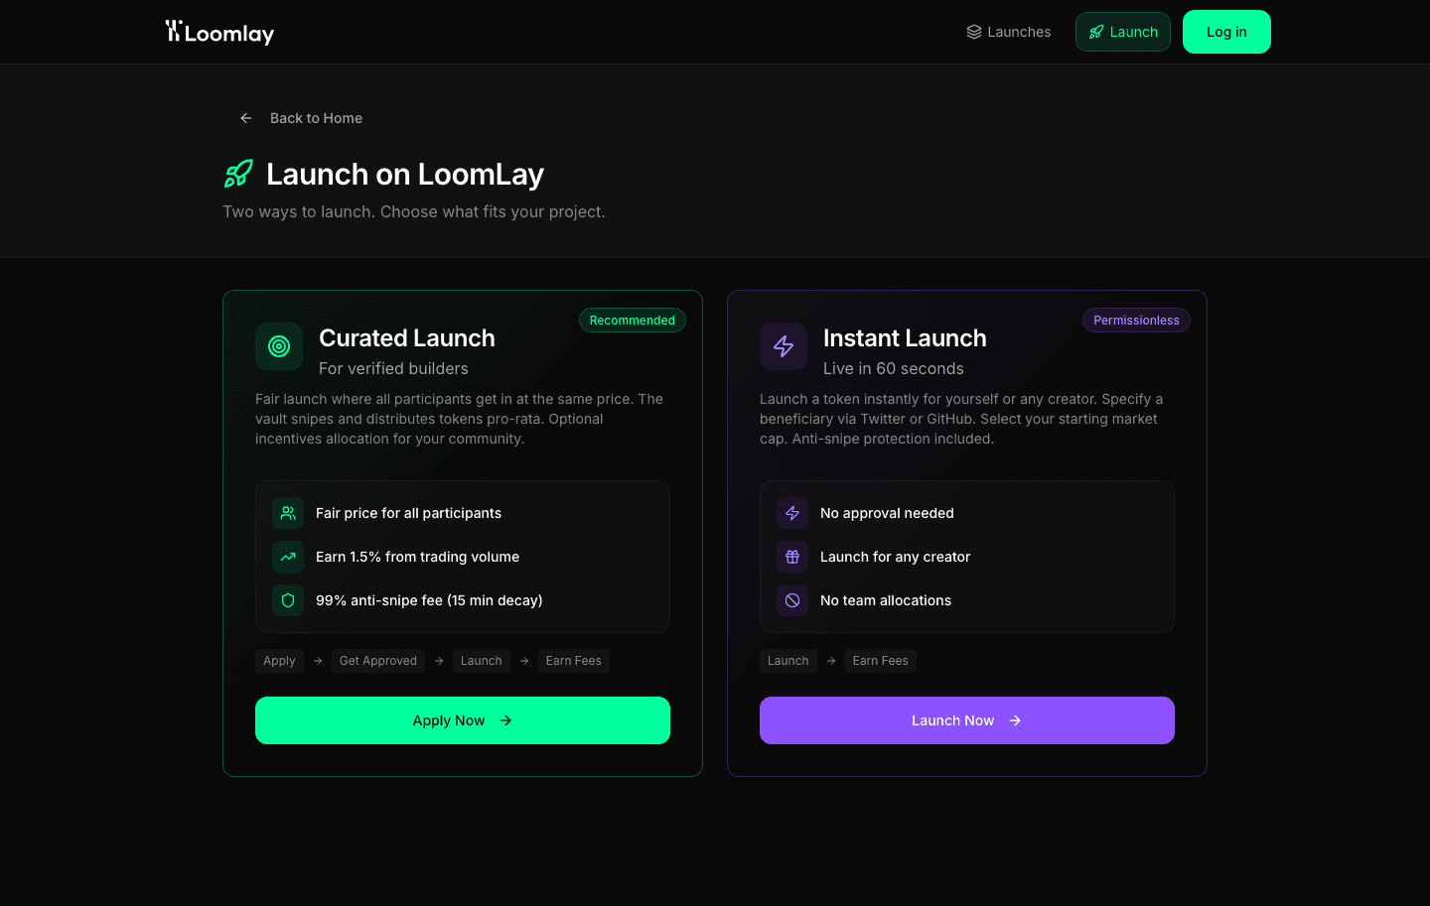Go back via Back to Home link
Screen dimensions: 1430x906
[301, 118]
